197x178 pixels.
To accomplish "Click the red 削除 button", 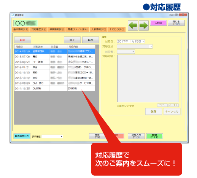I will (x=23, y=40).
